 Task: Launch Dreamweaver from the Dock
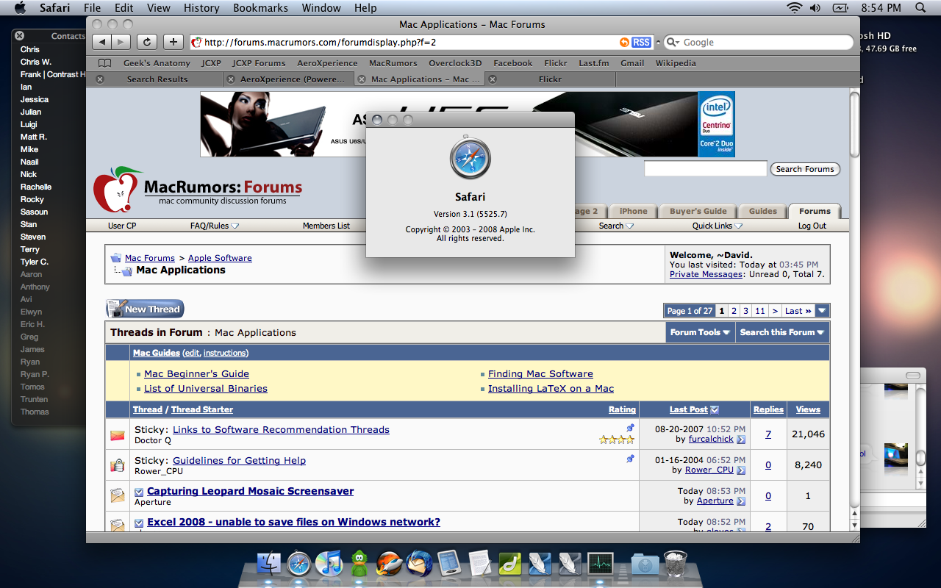509,564
